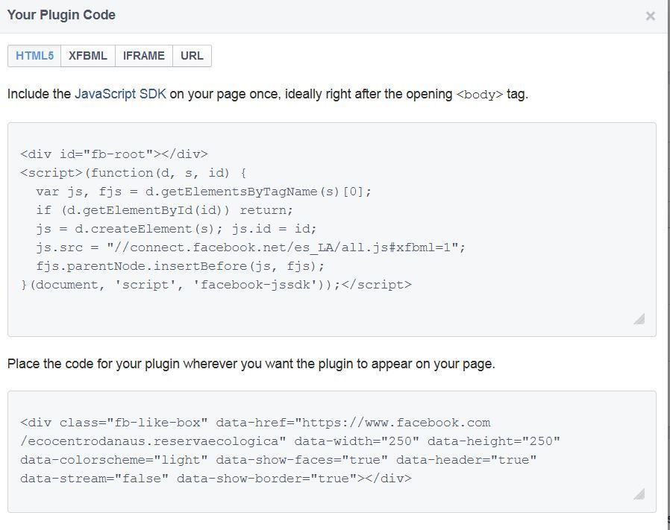Click the 'if (d.getElementById(id)) return;' line

tap(164, 210)
